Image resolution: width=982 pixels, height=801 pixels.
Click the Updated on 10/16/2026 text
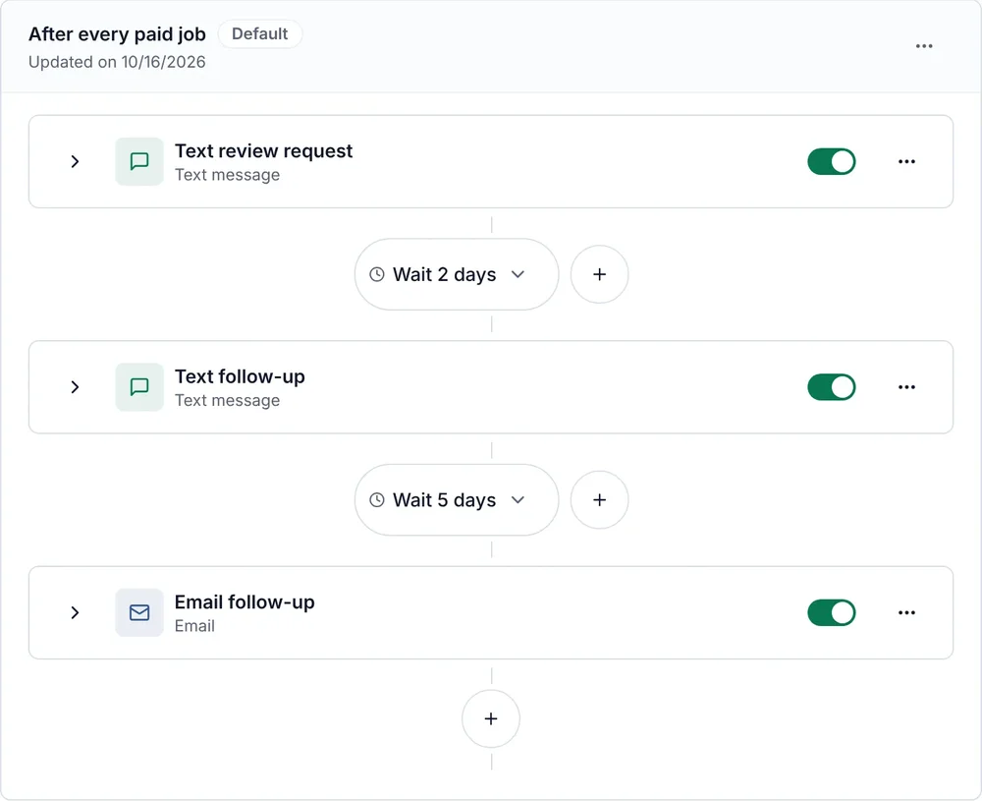click(x=117, y=62)
